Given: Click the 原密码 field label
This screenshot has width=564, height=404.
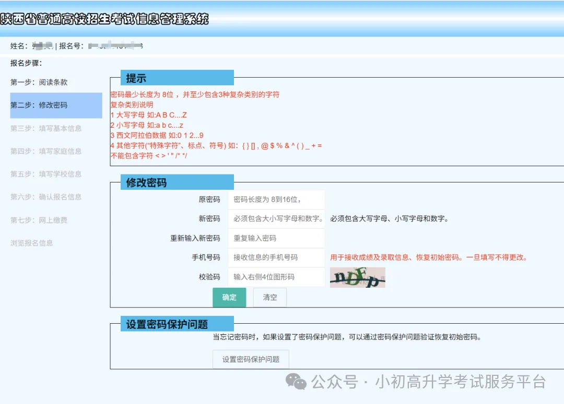Looking at the screenshot, I should pos(209,200).
